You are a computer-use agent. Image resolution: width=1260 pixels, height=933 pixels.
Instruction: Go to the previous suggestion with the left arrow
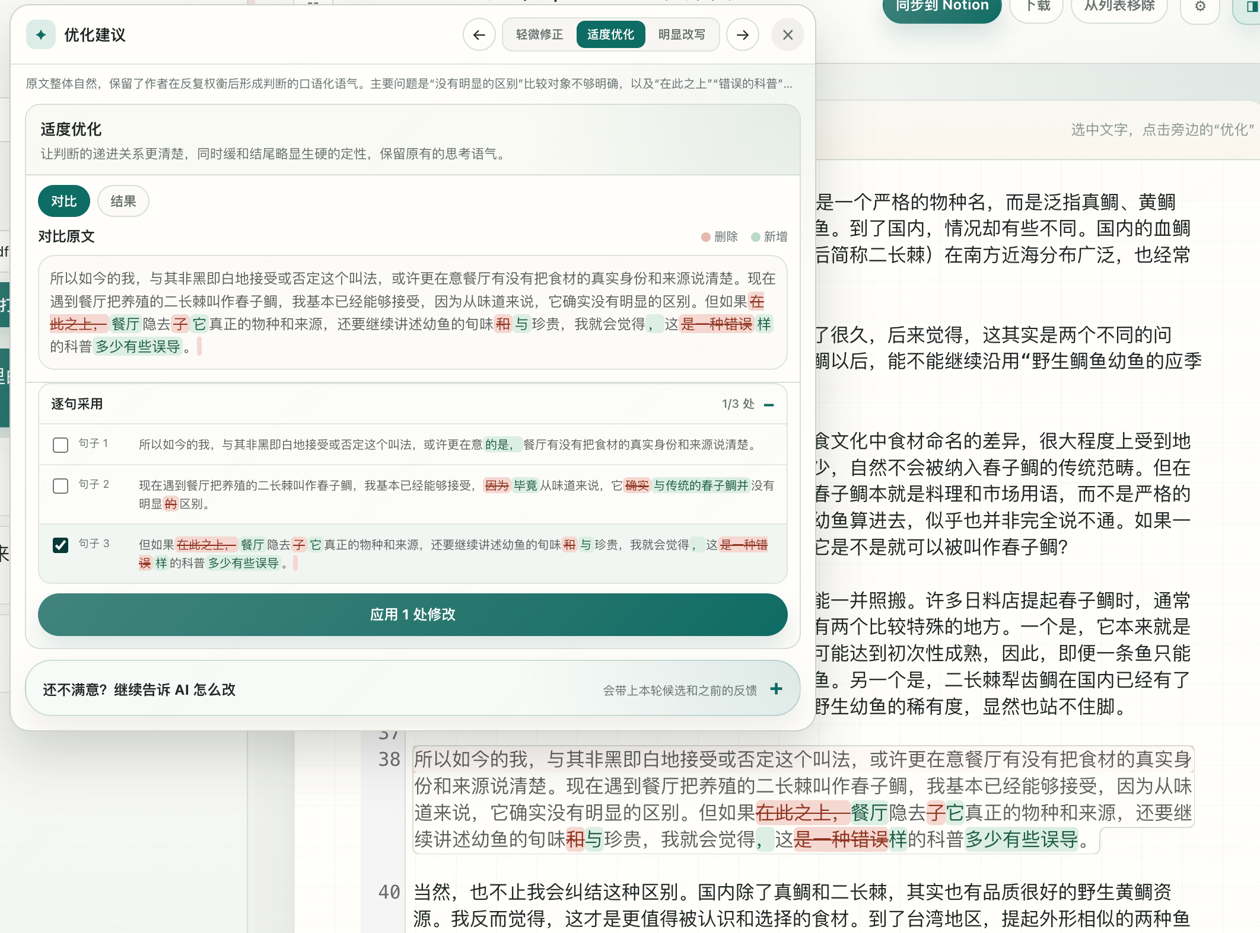[x=479, y=35]
